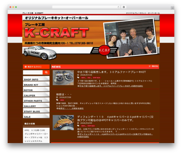The height and width of the screenshot is (154, 182).
Task: Click the date 2026/07/24
Action: [x=86, y=75]
